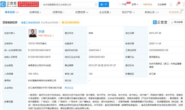Switch to the 经营风险 tab
The height and width of the screenshot is (110, 185).
[58, 12]
